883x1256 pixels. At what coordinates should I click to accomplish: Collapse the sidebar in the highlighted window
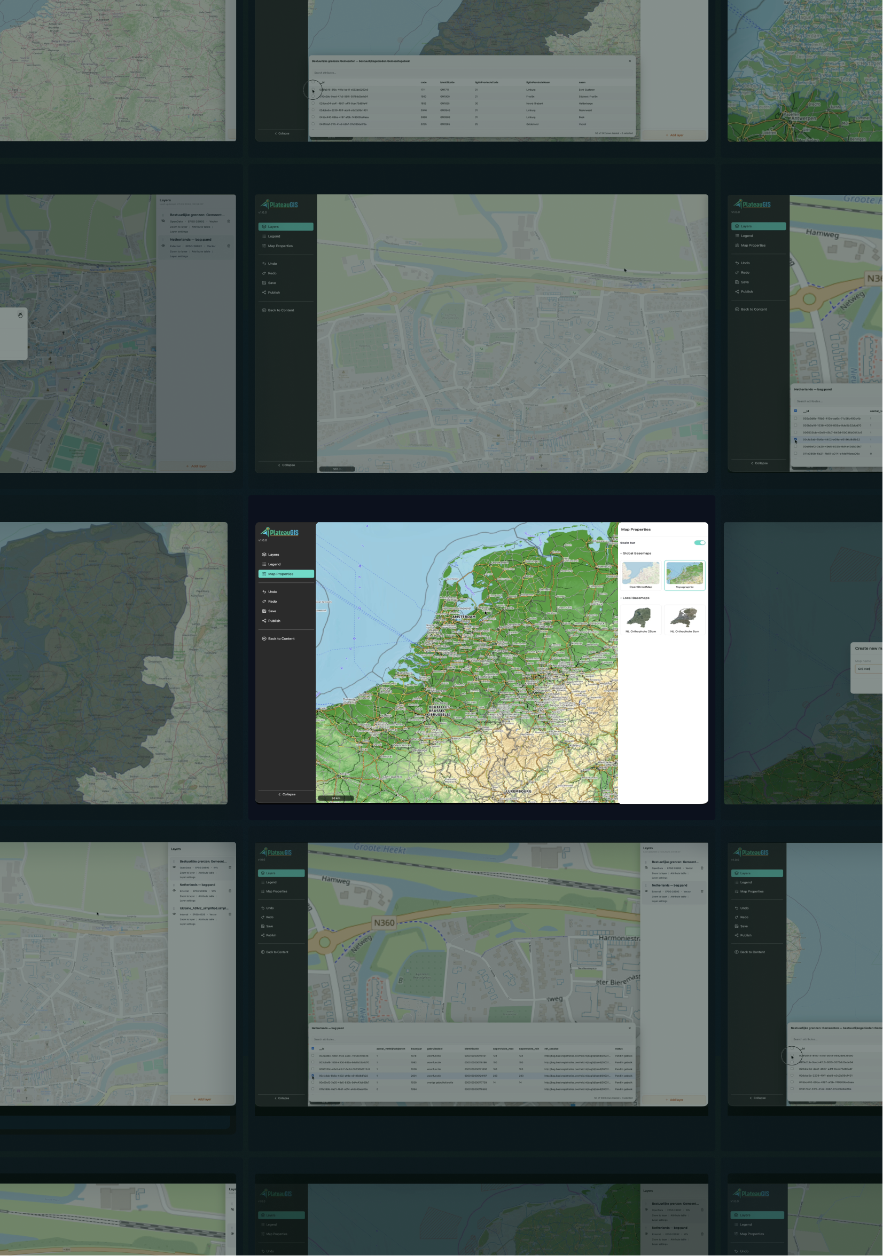[x=286, y=794]
